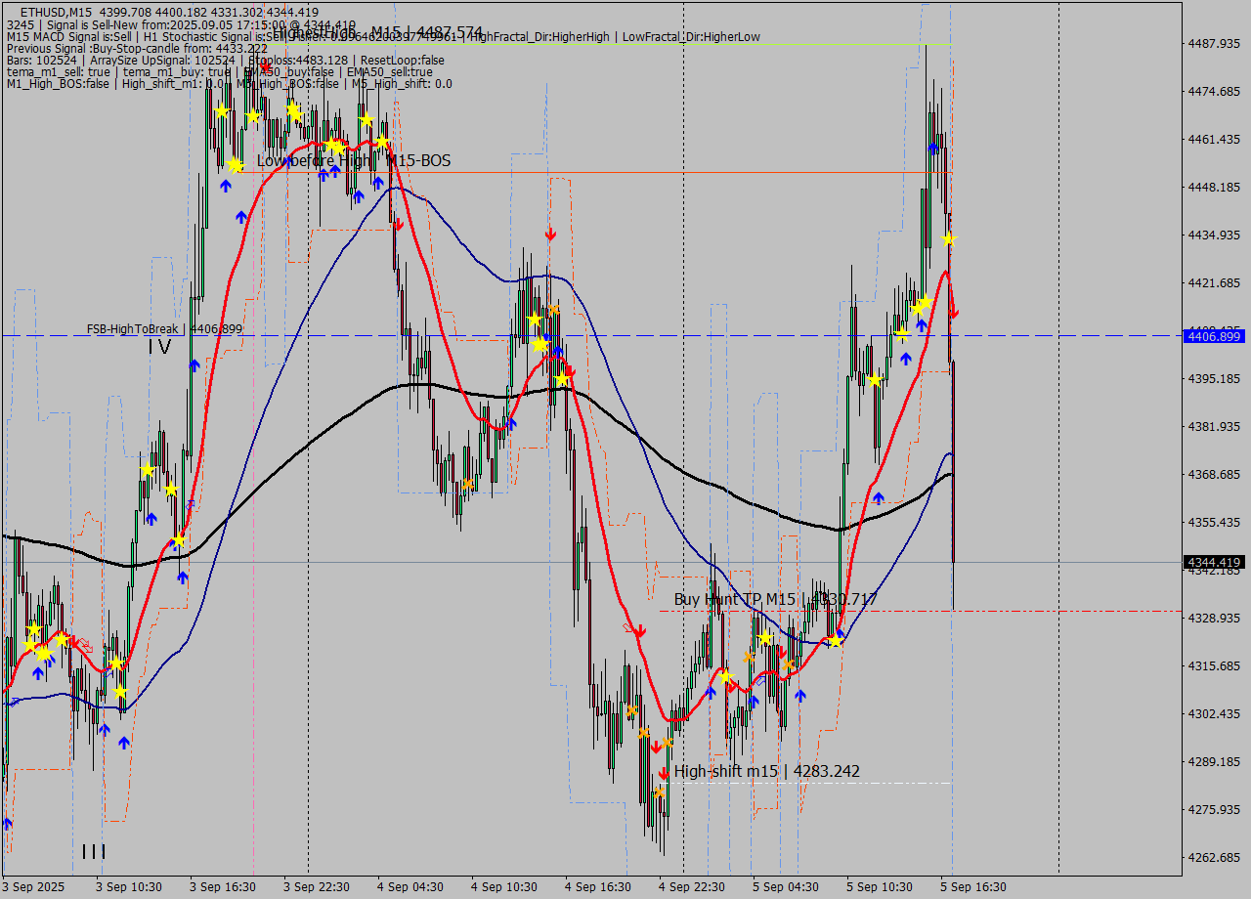Image resolution: width=1251 pixels, height=899 pixels.
Task: Select the HighestHigh M15 4487.574 label
Action: pyautogui.click(x=376, y=32)
